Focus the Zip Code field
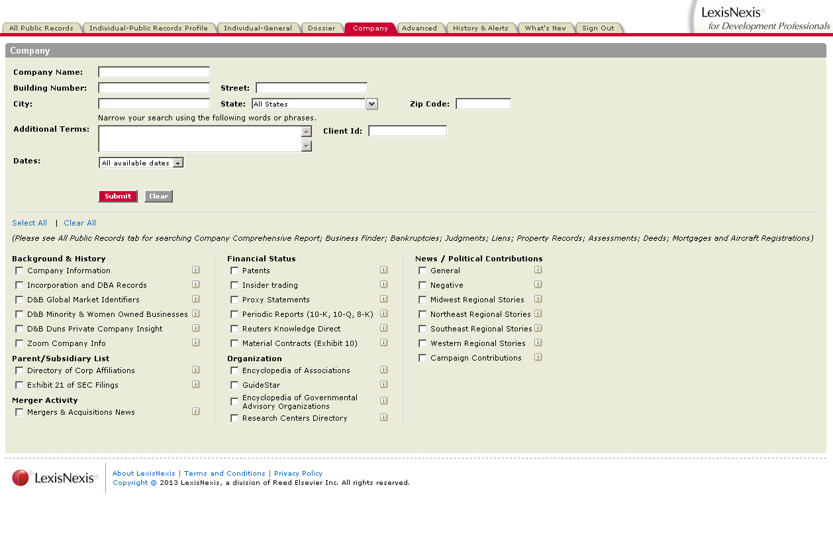 (483, 104)
